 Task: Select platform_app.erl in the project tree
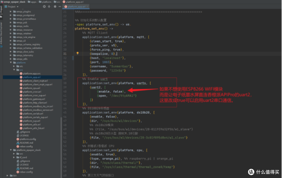(32, 77)
